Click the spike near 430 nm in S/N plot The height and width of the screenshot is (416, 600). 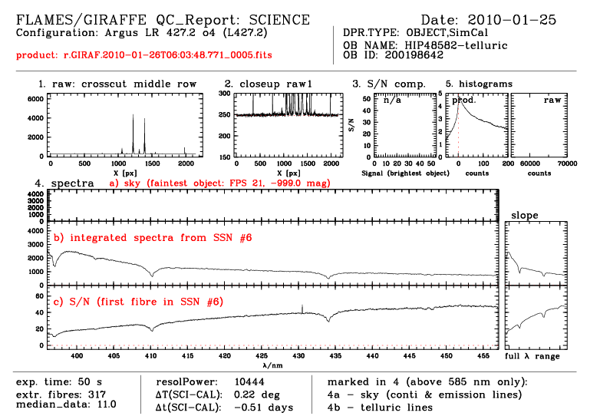302,309
